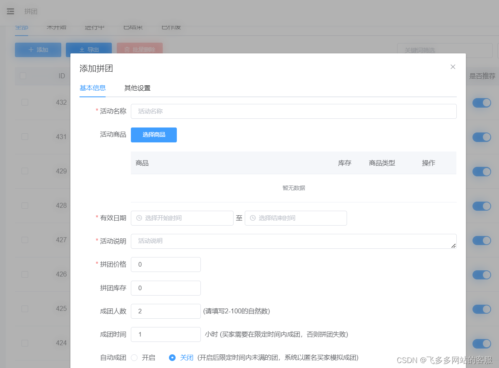Toggle 是否推荐 switch in row 429
499x368 pixels.
pos(482,171)
